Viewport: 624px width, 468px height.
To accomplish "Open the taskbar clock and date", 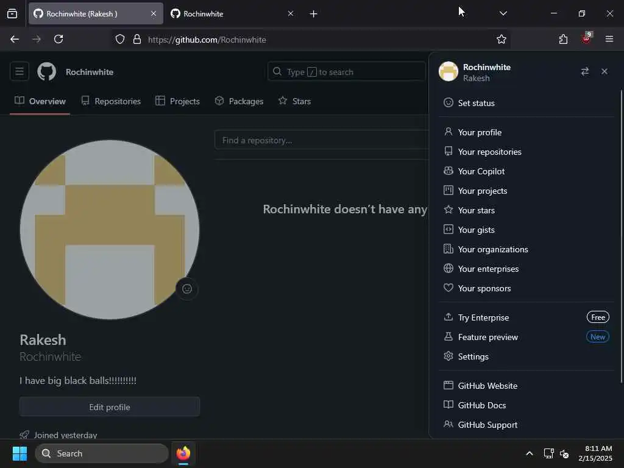I will (595, 453).
